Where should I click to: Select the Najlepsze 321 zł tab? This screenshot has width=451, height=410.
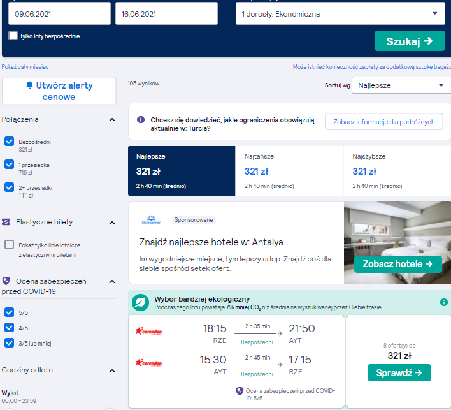coord(182,171)
